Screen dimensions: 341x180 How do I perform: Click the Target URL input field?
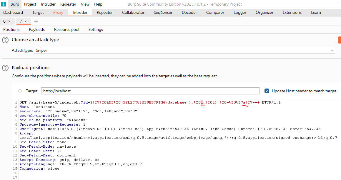[x=150, y=91]
